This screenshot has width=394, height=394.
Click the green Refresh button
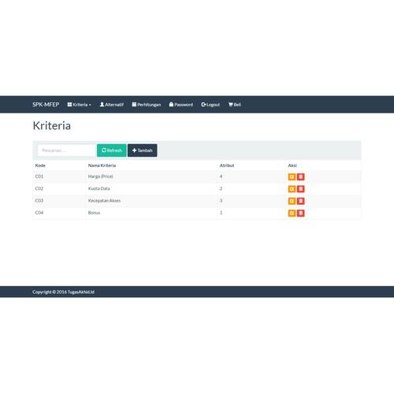(112, 151)
